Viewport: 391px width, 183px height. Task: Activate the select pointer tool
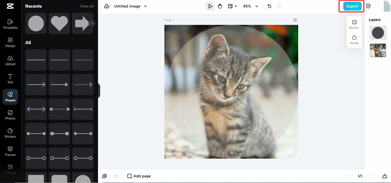(210, 6)
